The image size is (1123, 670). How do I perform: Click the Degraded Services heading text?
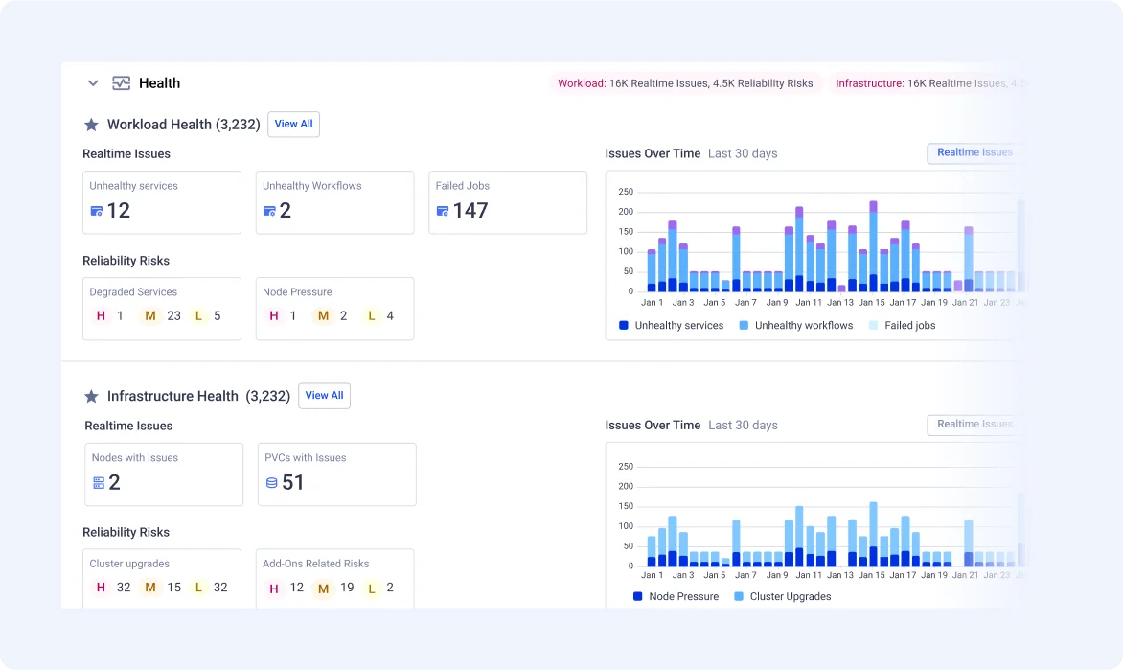[133, 291]
